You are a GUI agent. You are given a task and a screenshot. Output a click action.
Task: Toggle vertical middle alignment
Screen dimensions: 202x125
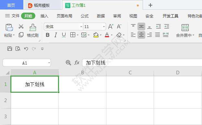click(141, 26)
